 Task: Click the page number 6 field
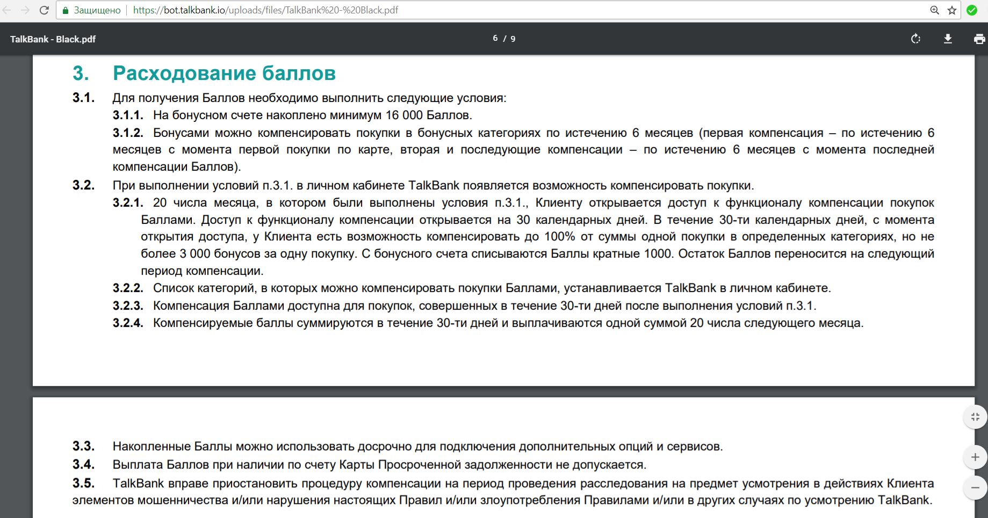tap(495, 39)
